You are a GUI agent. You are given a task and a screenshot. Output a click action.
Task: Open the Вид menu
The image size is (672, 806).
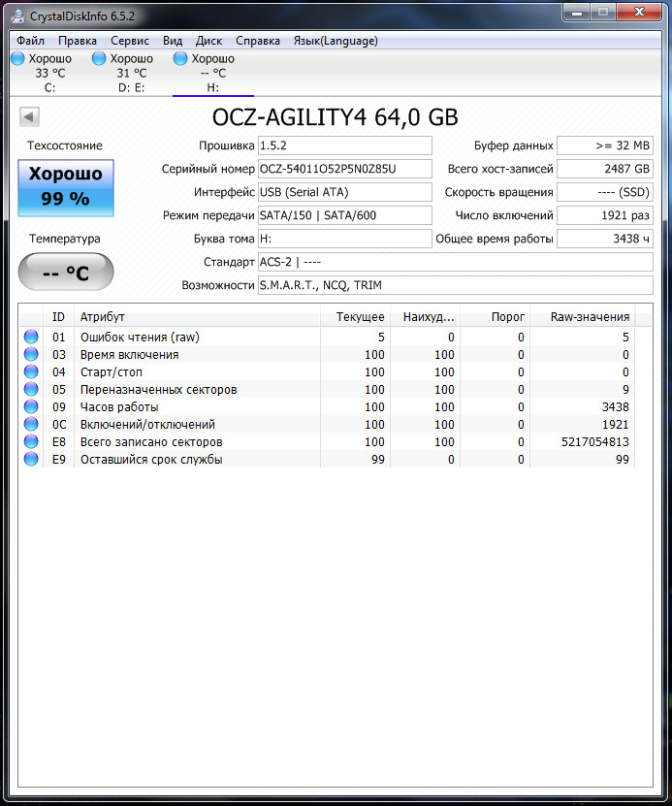point(173,41)
